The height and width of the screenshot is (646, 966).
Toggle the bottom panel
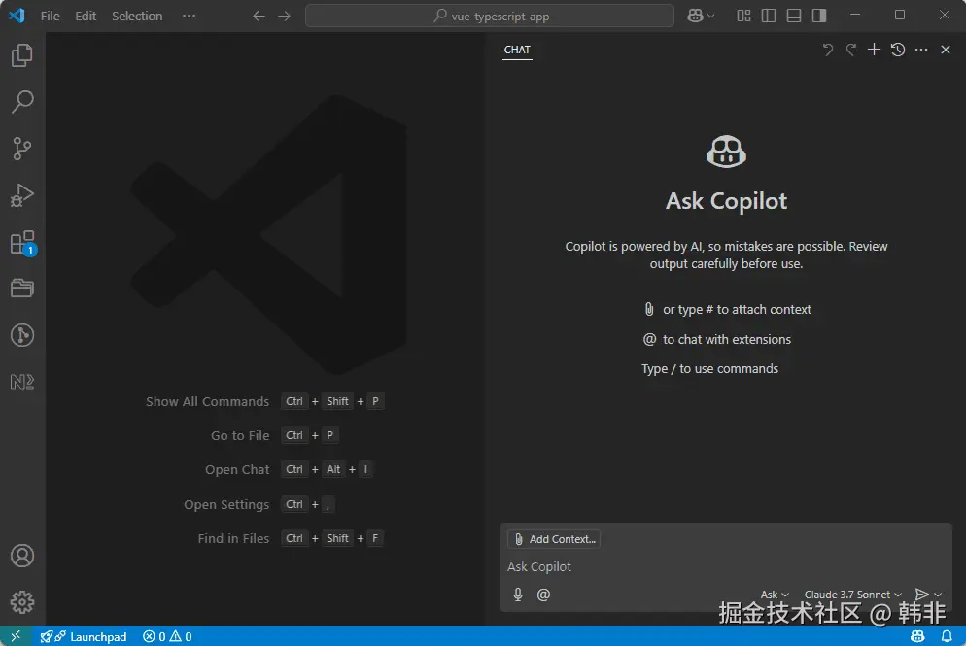pos(794,16)
